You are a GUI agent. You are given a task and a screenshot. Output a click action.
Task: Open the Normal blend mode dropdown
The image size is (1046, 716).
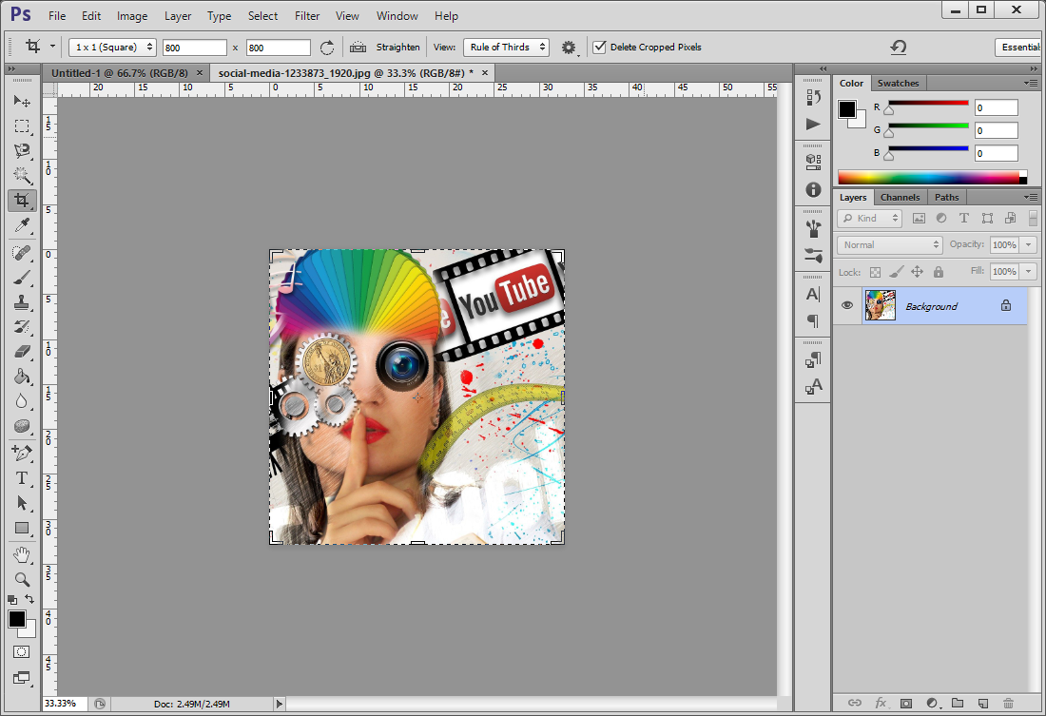[889, 245]
